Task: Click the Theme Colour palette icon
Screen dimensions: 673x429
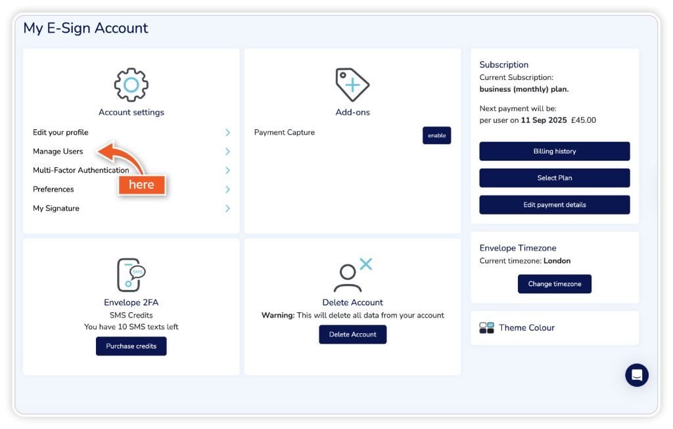Action: 486,328
